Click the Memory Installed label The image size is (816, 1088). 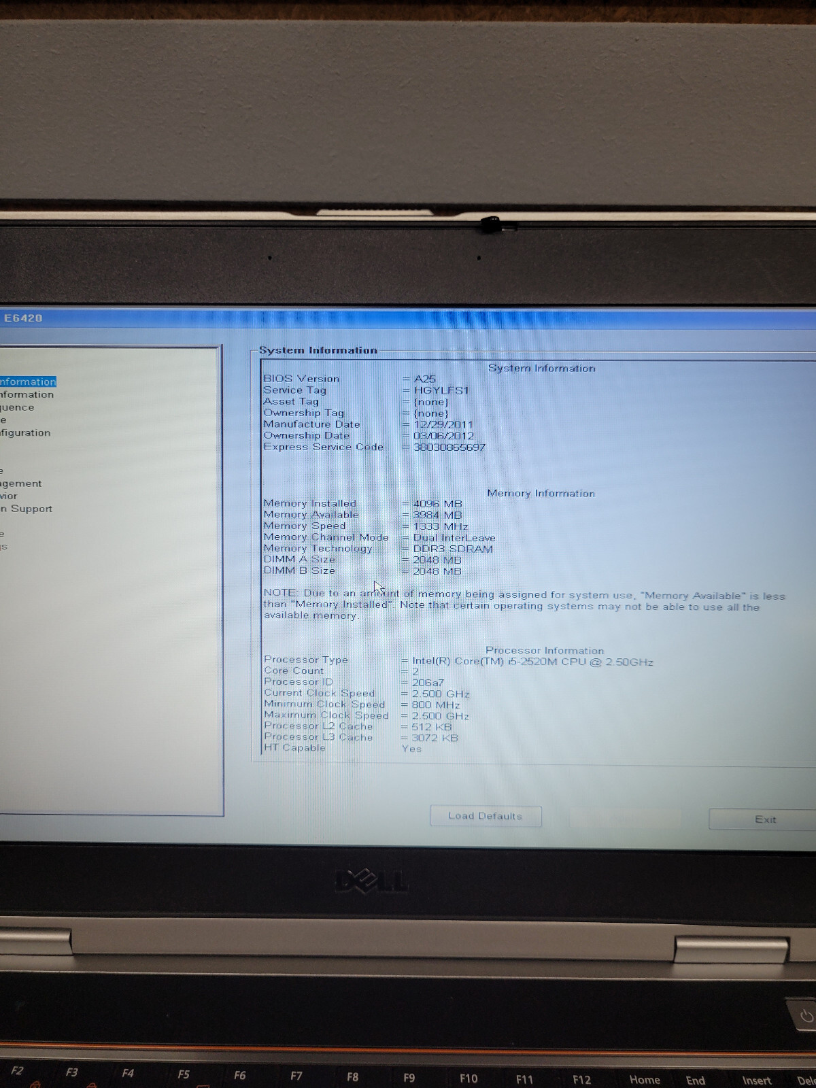[310, 503]
